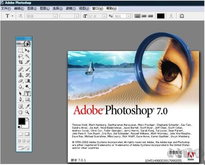This screenshot has height=165, width=205.
Task: Choose Full Screen Mode without menu bar
Action: pos(28,141)
